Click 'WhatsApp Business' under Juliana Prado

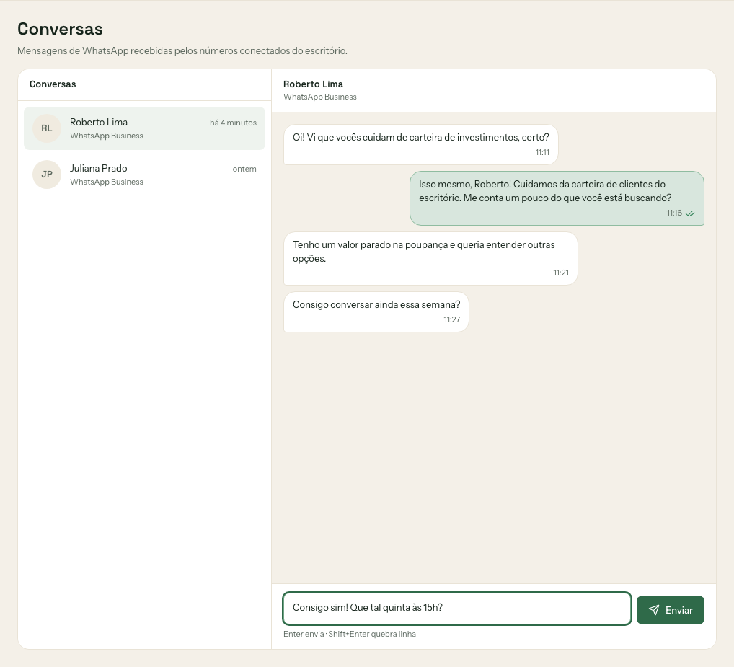[107, 182]
